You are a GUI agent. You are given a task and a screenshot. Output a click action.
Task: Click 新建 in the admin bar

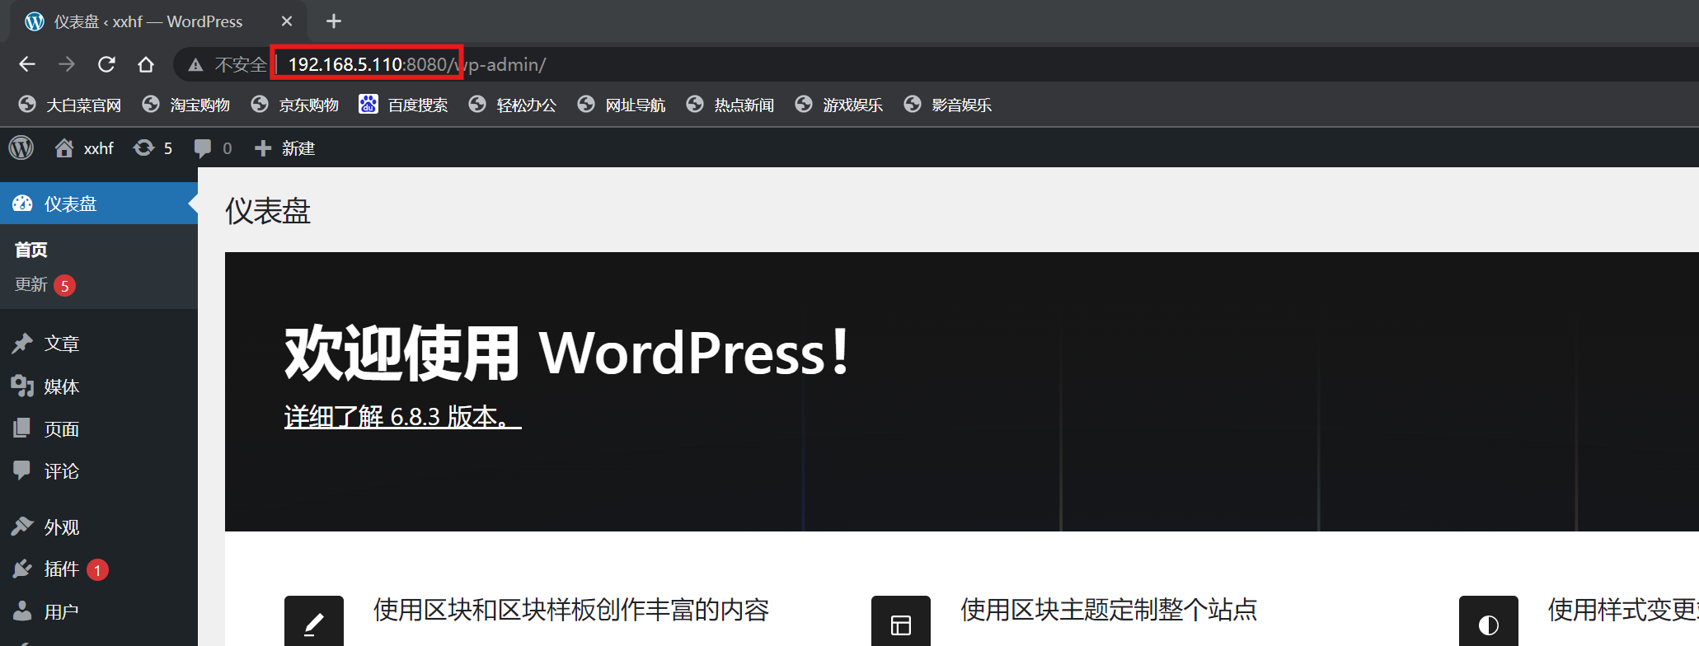point(285,148)
